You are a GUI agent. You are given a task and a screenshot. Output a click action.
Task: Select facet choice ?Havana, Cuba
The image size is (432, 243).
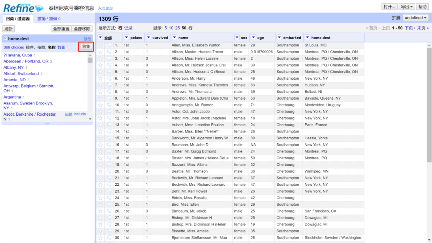18,55
